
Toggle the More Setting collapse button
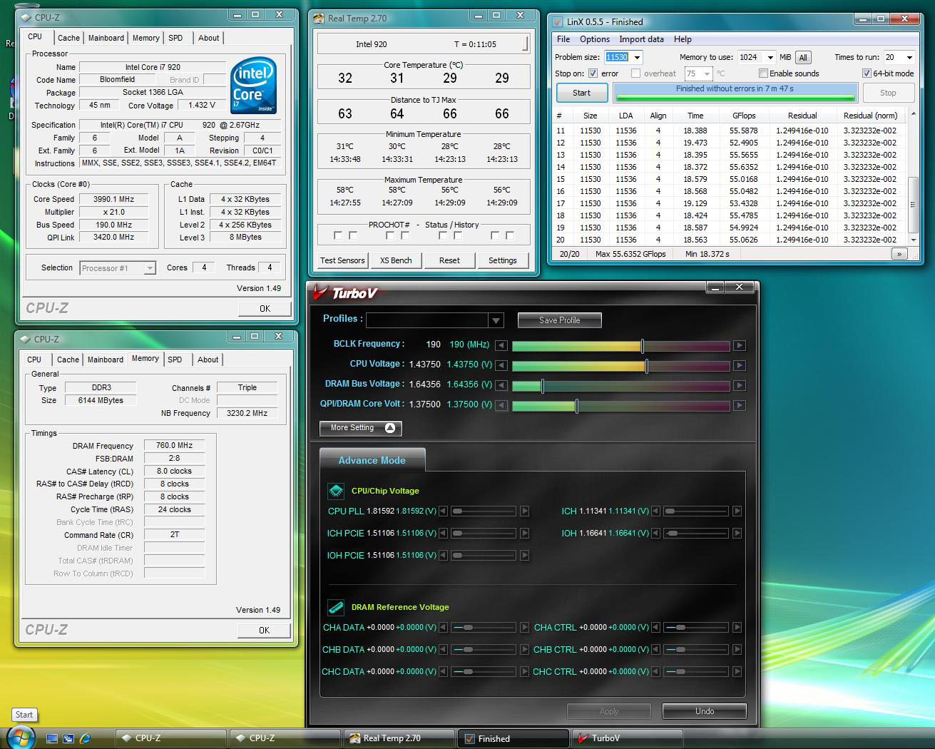(361, 428)
